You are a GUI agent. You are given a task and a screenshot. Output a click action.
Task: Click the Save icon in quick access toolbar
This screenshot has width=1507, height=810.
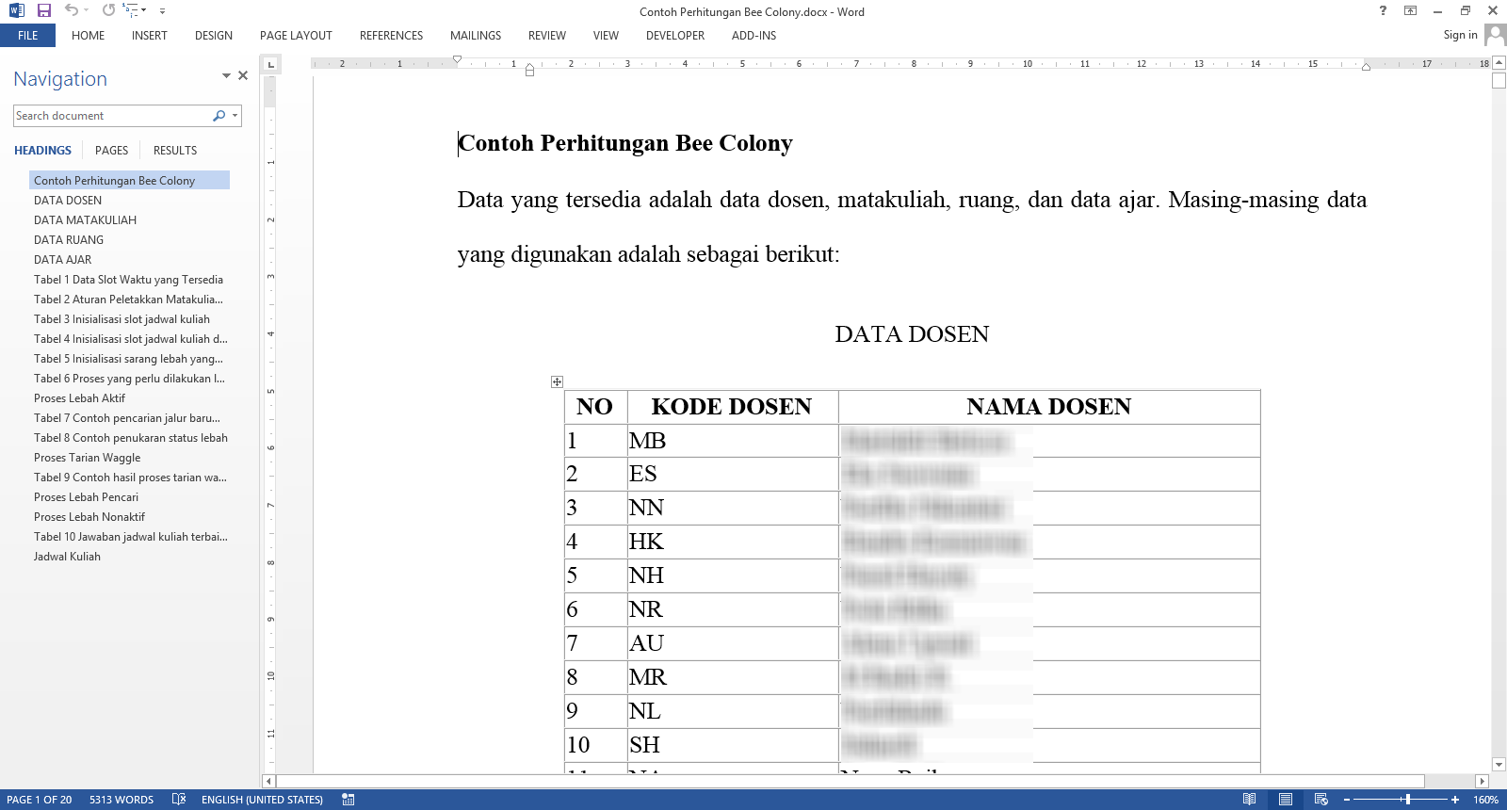[43, 10]
